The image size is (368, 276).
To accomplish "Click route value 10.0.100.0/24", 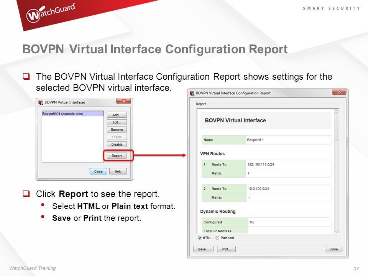I will 258,189.
